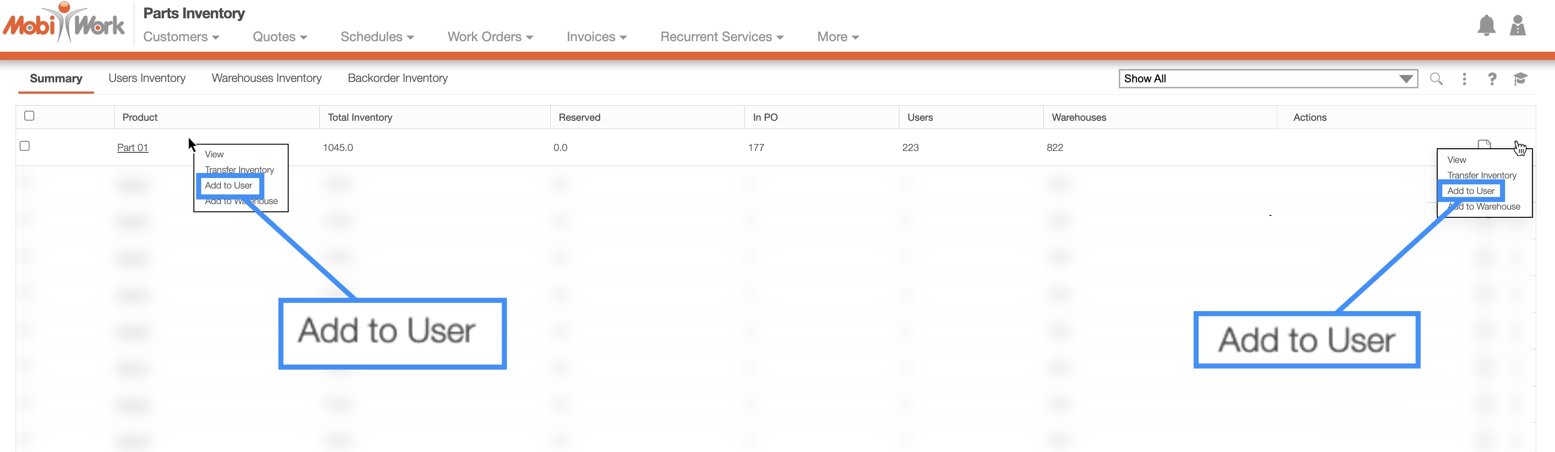1555x452 pixels.
Task: Open the More dropdown in navigation
Action: coord(837,37)
